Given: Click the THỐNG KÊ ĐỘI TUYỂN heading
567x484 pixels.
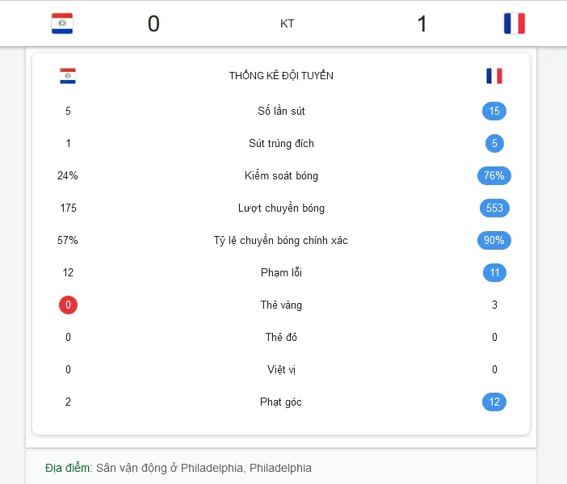Looking at the screenshot, I should [x=281, y=76].
